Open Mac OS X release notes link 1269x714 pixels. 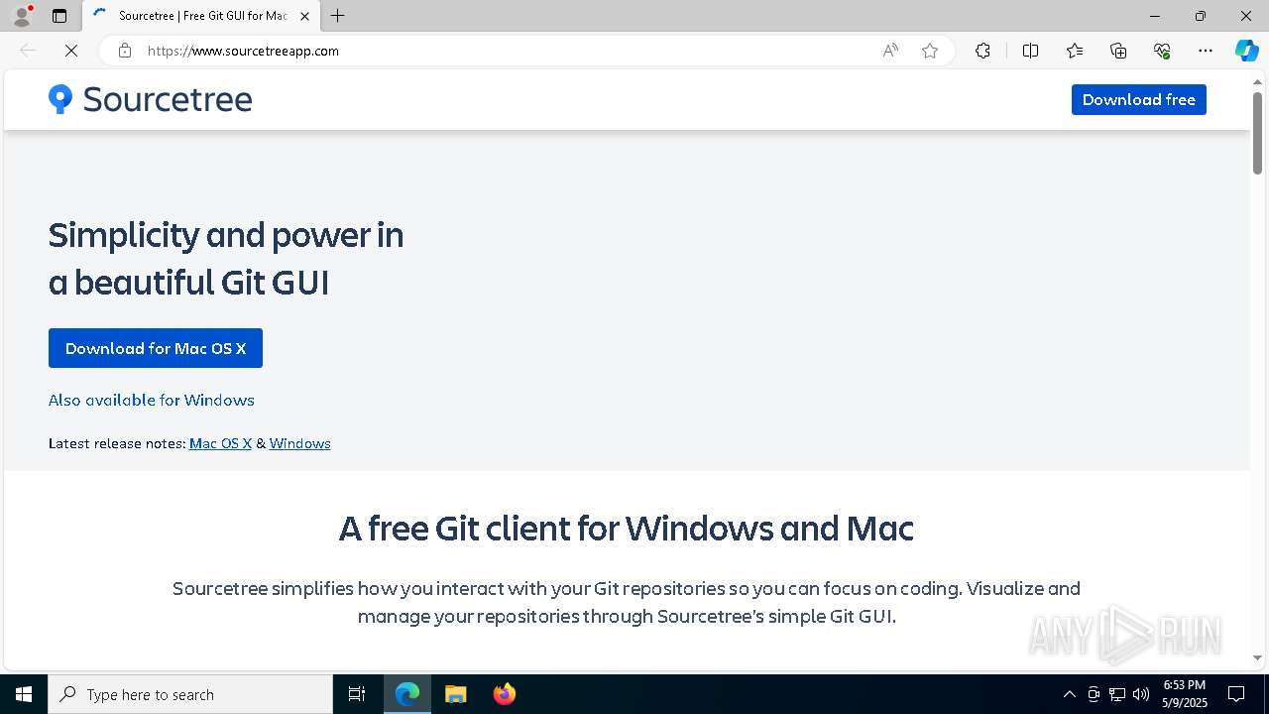point(220,443)
